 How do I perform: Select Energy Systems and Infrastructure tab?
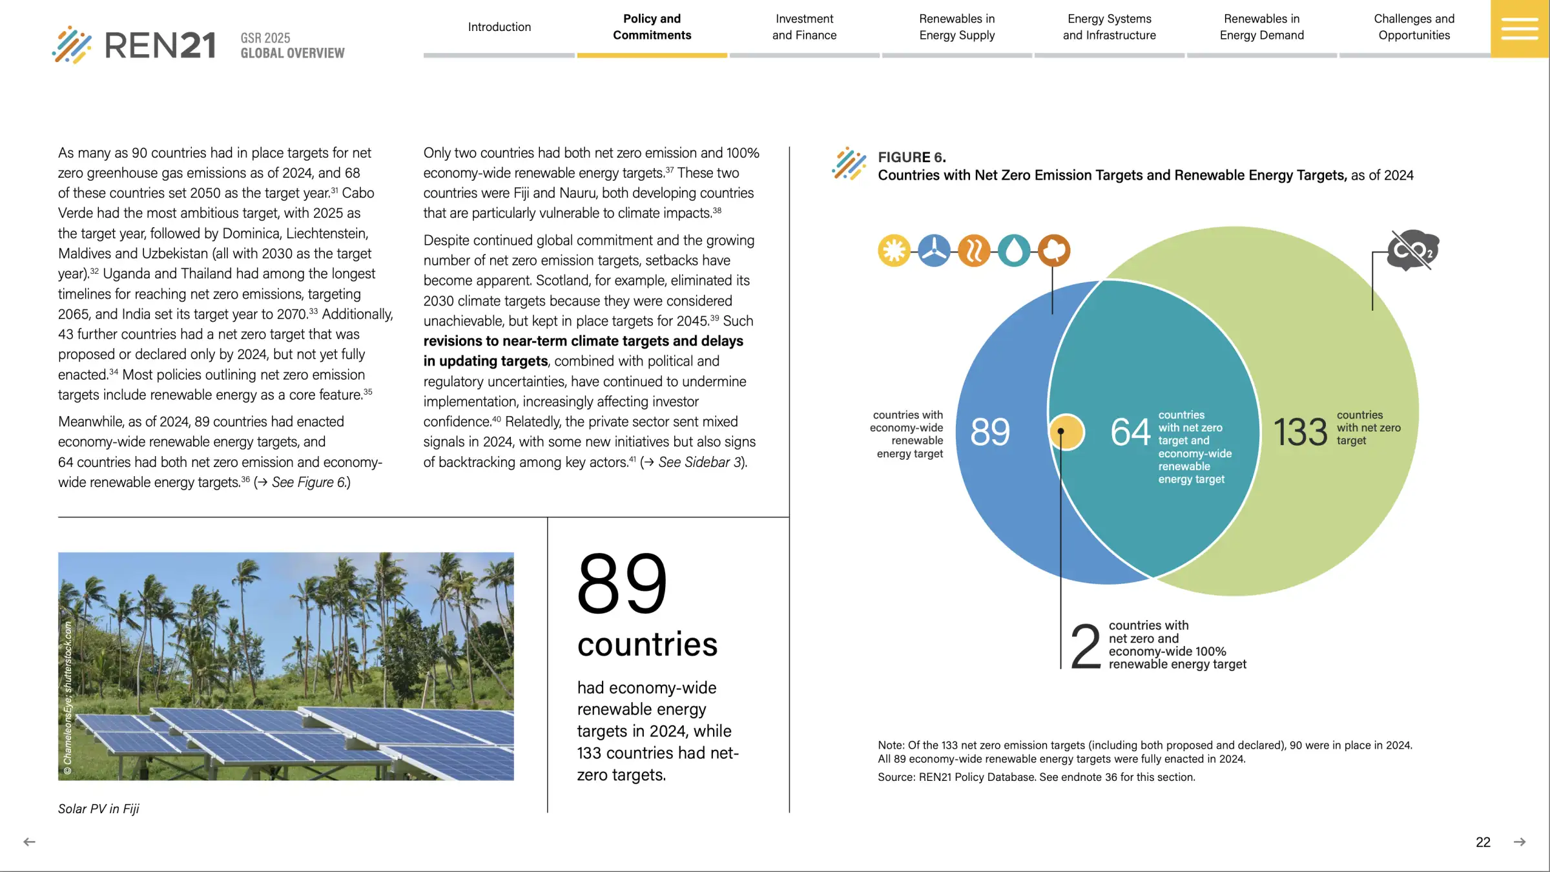pos(1109,27)
